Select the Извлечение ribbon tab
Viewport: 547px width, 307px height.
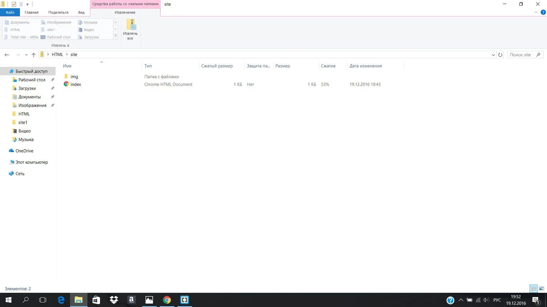click(125, 12)
